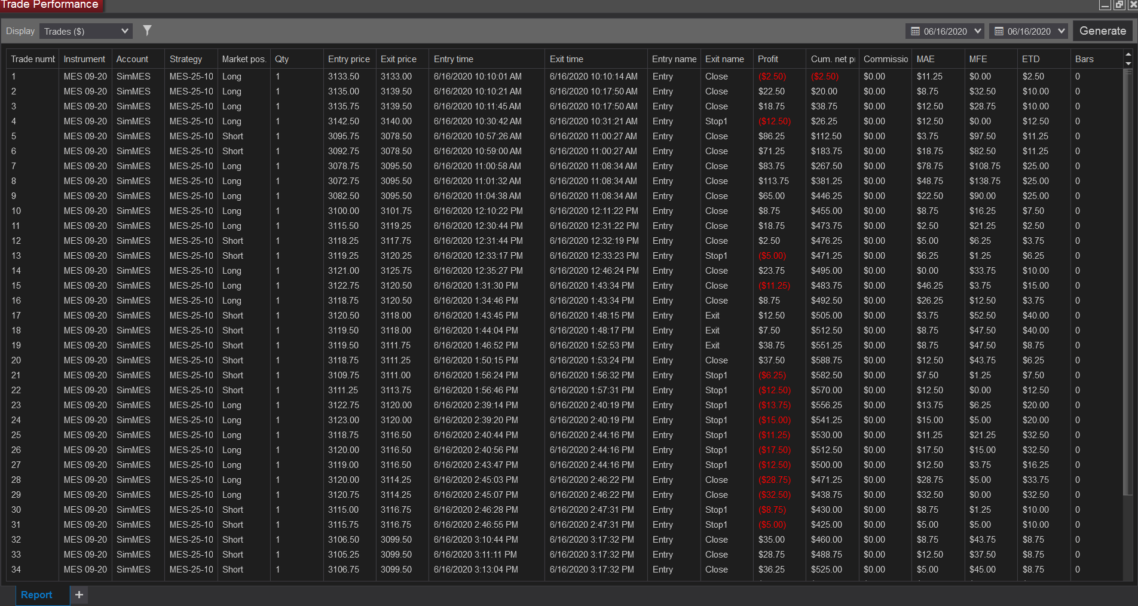Click exit price 3111.75 in row 19
The width and height of the screenshot is (1138, 606).
pos(396,345)
